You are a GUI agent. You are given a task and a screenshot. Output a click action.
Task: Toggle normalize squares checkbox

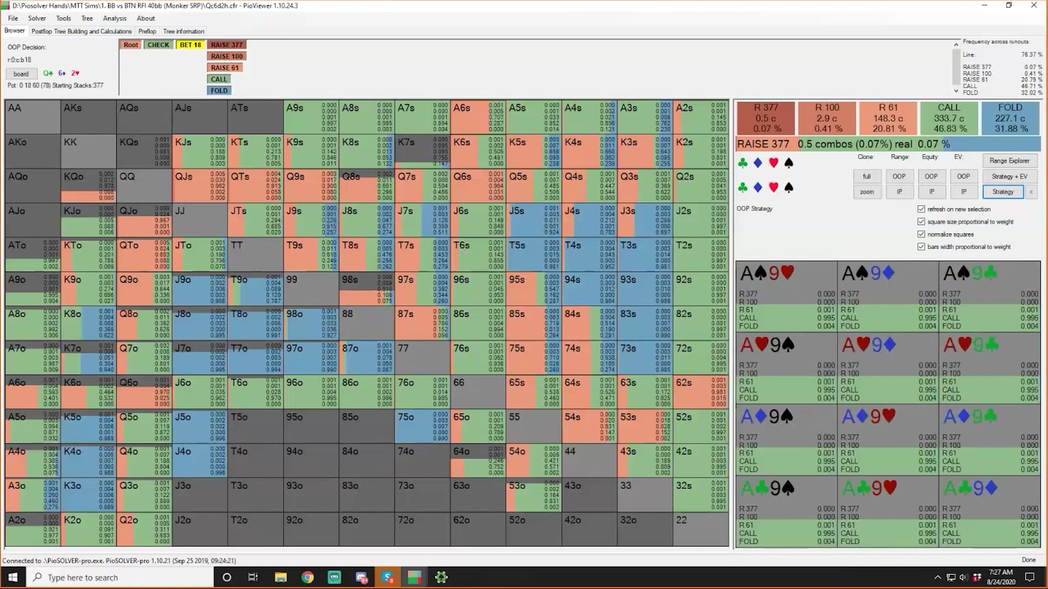pos(921,234)
